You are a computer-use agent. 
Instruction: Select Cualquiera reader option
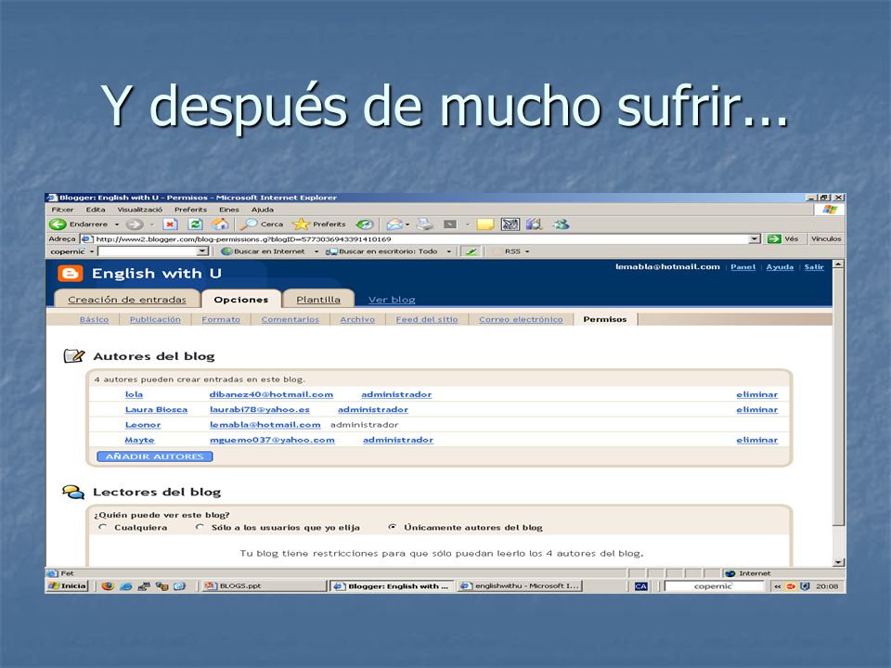tap(103, 527)
